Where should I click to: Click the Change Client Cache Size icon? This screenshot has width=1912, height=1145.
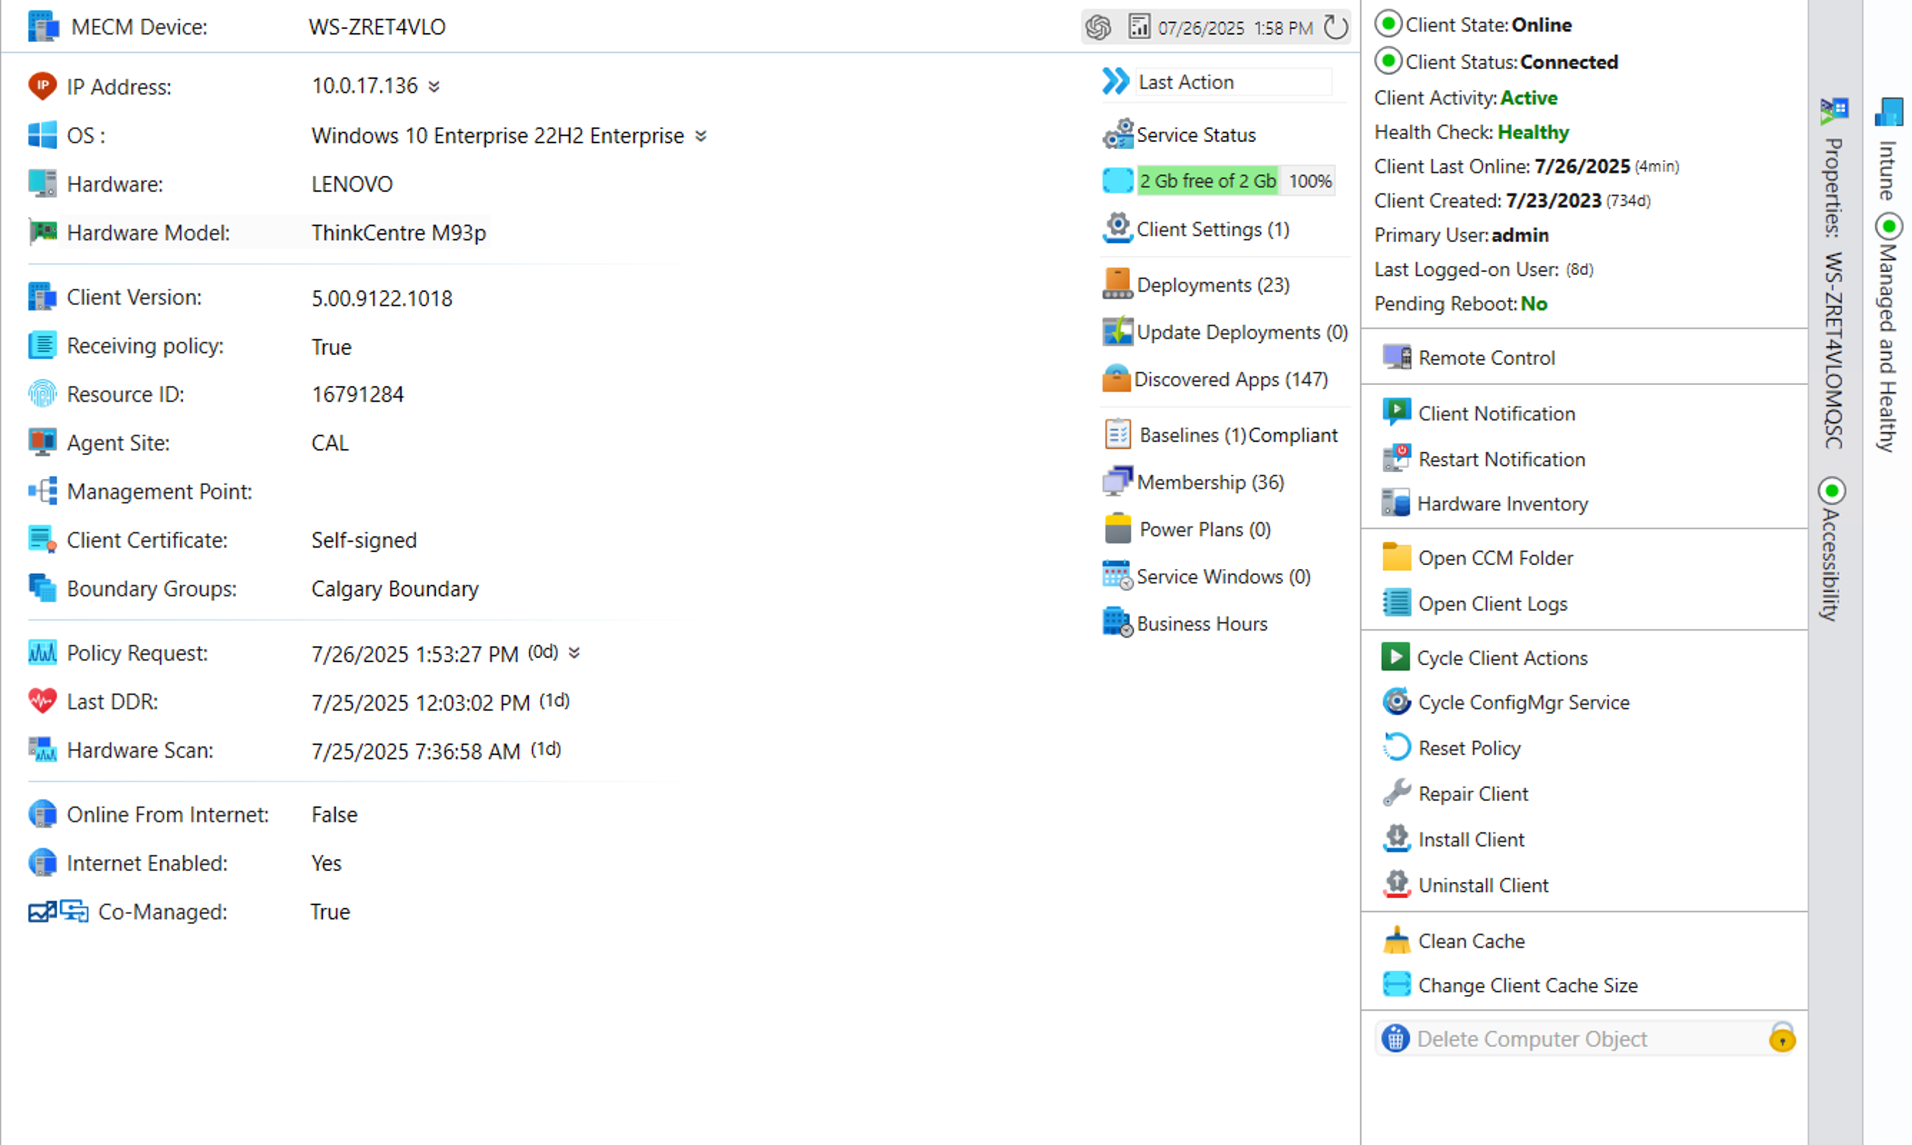coord(1396,984)
